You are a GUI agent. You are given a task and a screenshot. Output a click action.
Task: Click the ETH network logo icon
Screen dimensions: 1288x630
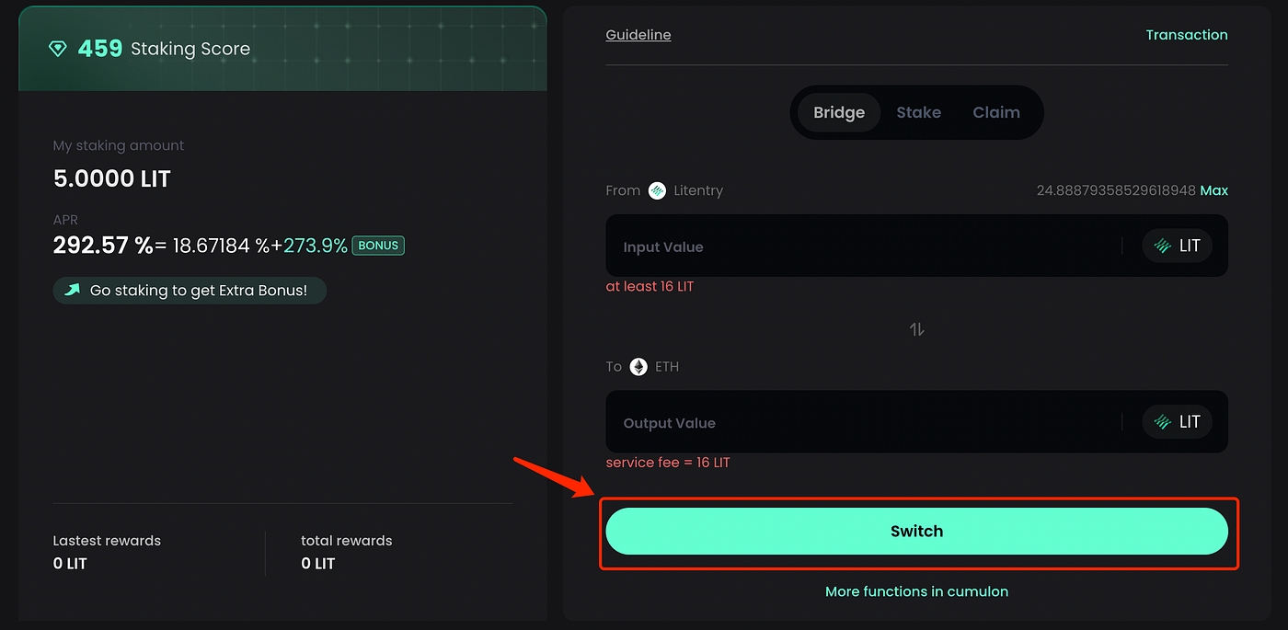point(638,366)
